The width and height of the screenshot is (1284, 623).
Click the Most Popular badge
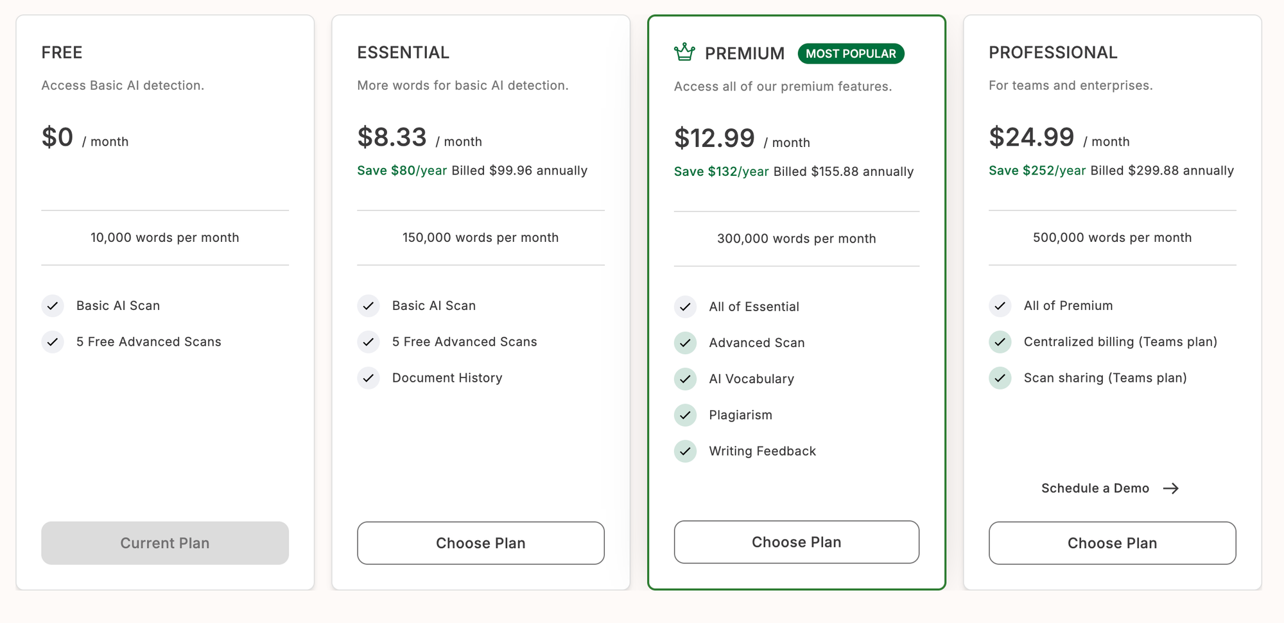click(x=851, y=54)
